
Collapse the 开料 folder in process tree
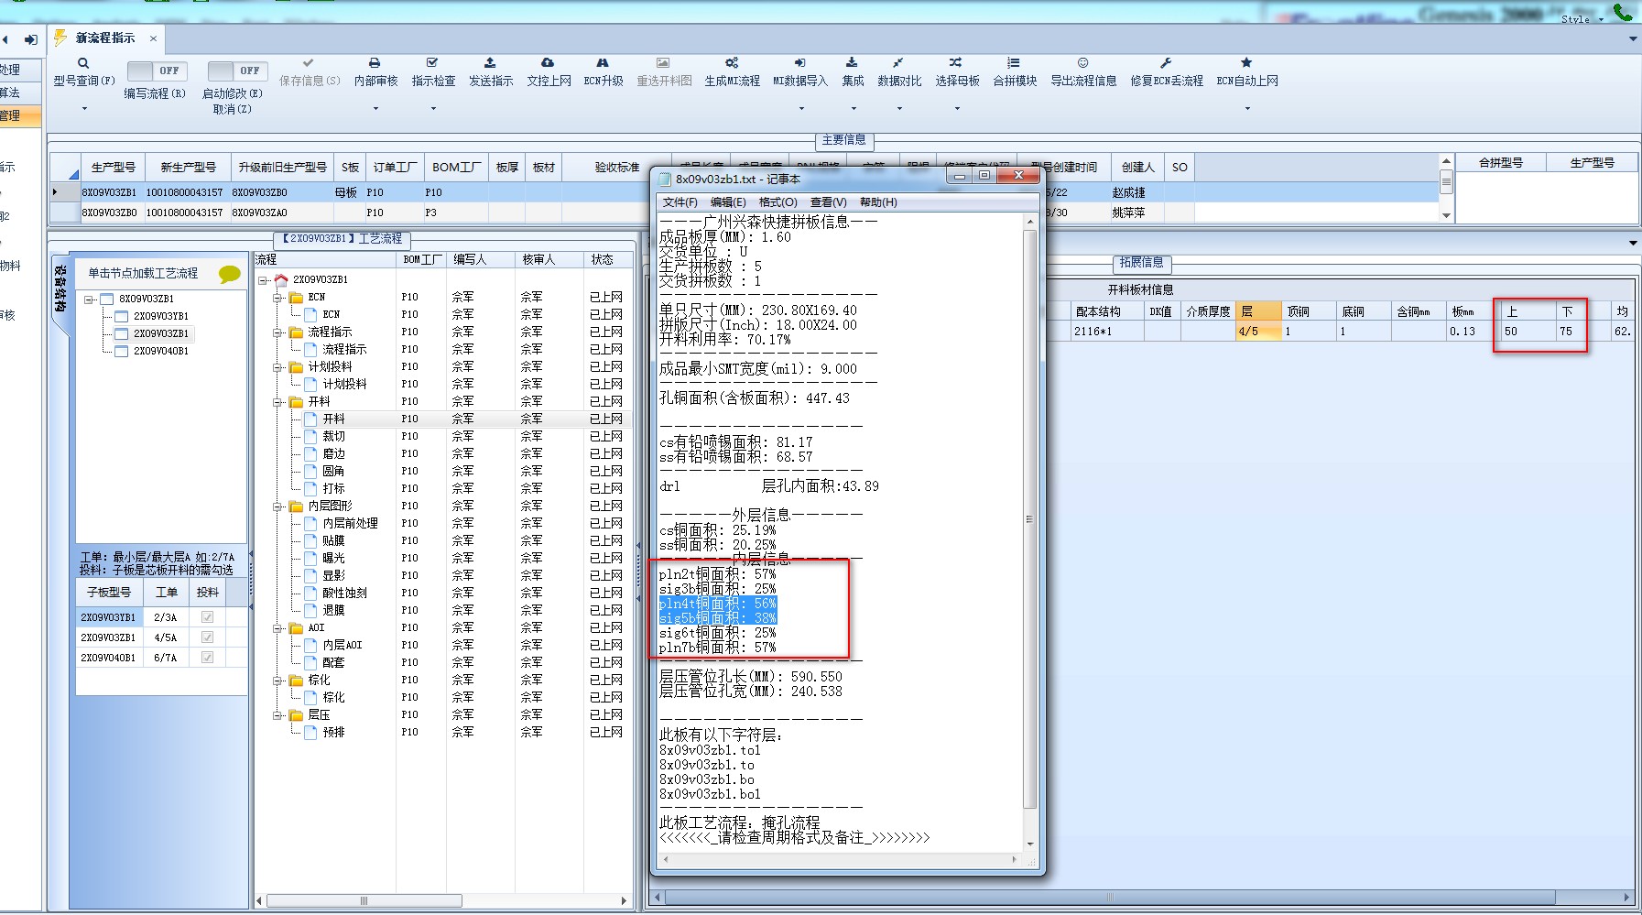click(277, 402)
